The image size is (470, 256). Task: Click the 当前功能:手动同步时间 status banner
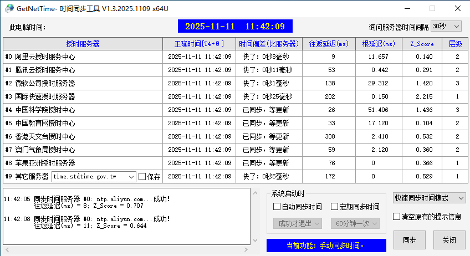[x=326, y=245]
